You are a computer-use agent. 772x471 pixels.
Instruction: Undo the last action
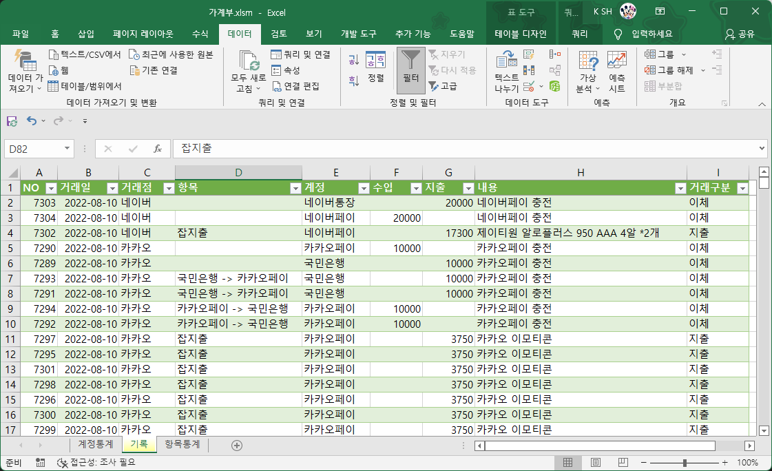[32, 121]
